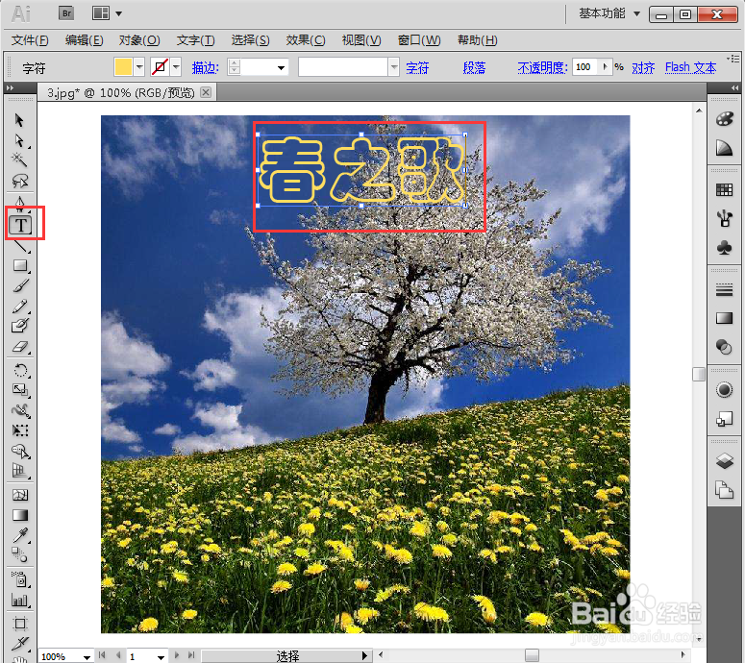Select the Column Graph tool
This screenshot has height=663, width=745.
point(20,601)
